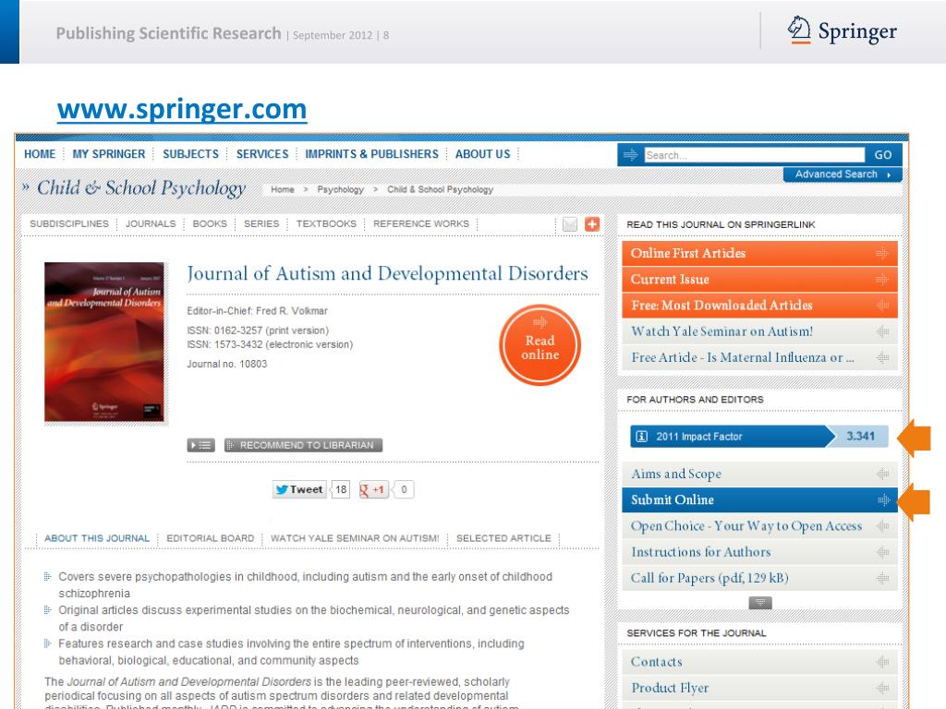Screen dimensions: 946x709
Task: Select the REFERENCE WORKS tab
Action: (x=421, y=223)
